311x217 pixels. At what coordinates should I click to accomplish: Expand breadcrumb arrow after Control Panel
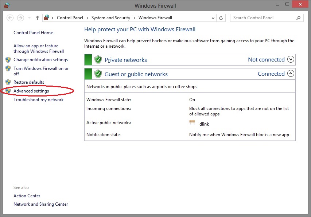(x=87, y=18)
